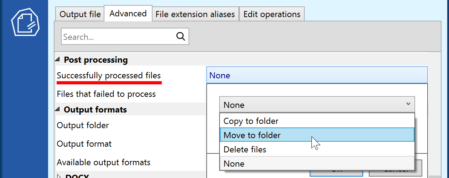The height and width of the screenshot is (178, 449).
Task: Collapse the Output formats section
Action: [58, 110]
